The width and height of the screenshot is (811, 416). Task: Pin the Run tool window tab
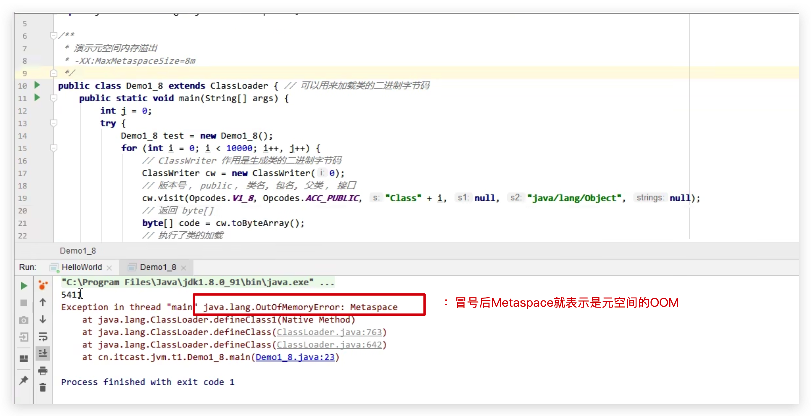24,381
